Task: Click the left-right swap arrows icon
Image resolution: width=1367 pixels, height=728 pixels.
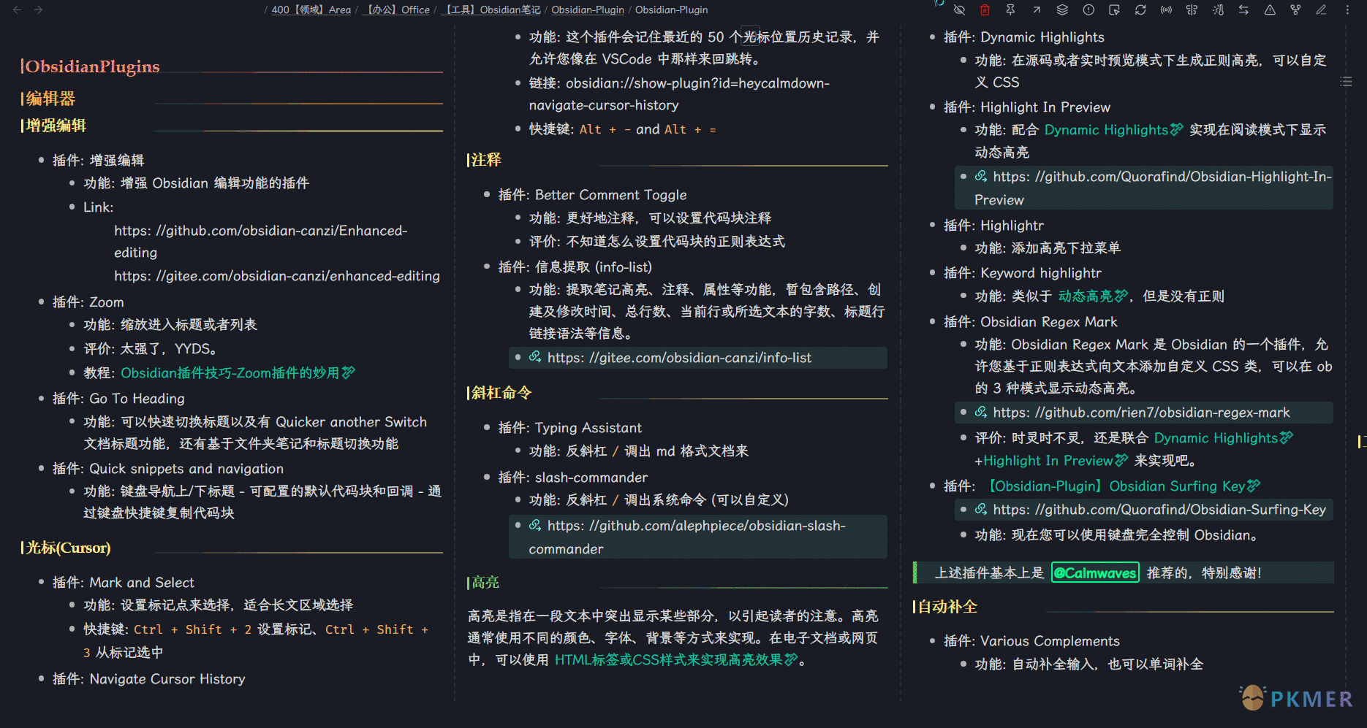Action: click(x=1243, y=10)
